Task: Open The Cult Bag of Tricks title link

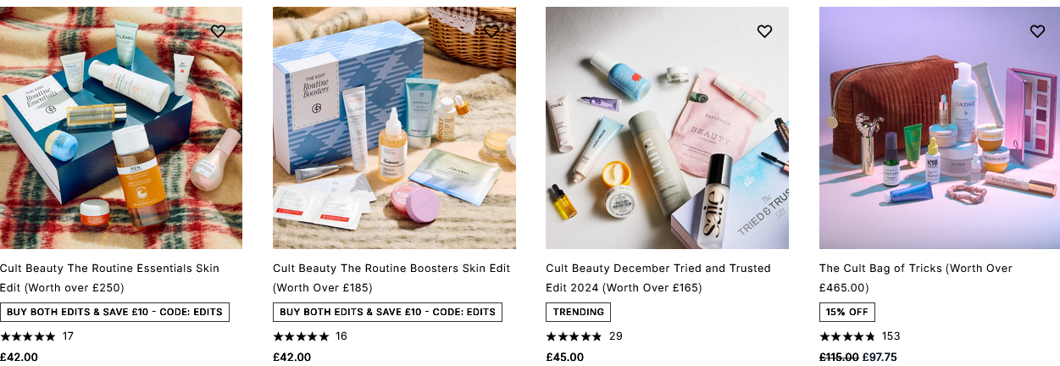Action: click(x=916, y=278)
